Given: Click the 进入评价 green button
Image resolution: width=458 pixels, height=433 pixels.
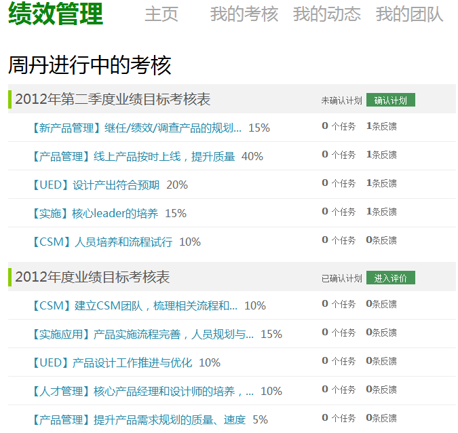Looking at the screenshot, I should point(391,278).
